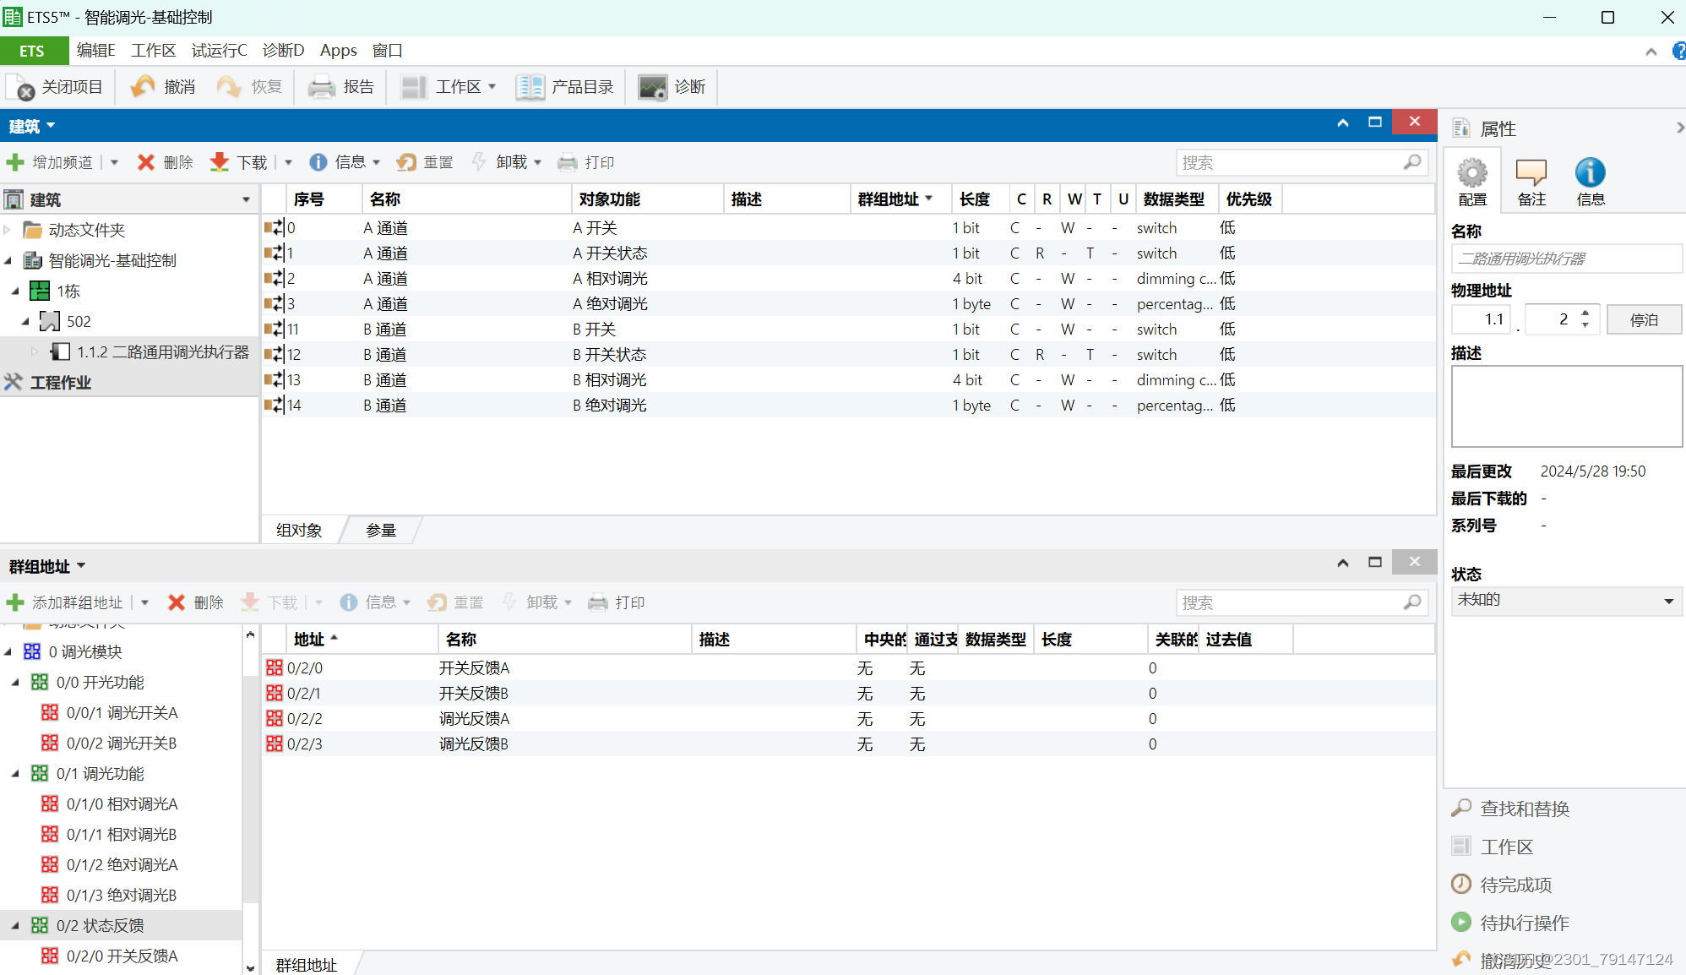Viewport: 1686px width, 975px height.
Task: Open the Reports (报告) printer icon
Action: click(321, 87)
